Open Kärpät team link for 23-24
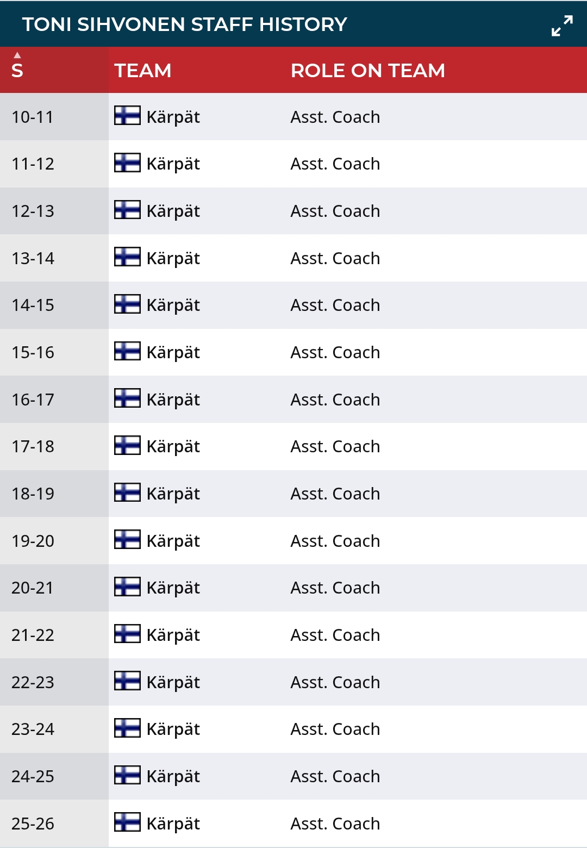Viewport: 587px width, 848px height. (173, 729)
